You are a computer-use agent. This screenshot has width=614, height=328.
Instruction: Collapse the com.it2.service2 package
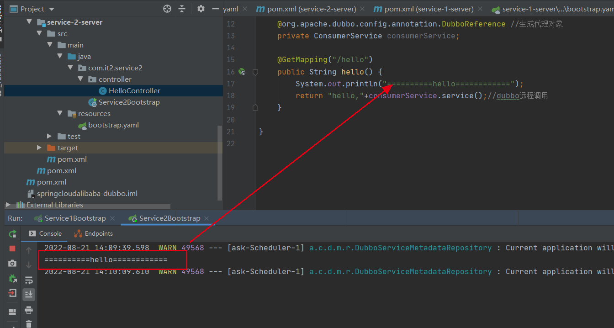[x=70, y=68]
